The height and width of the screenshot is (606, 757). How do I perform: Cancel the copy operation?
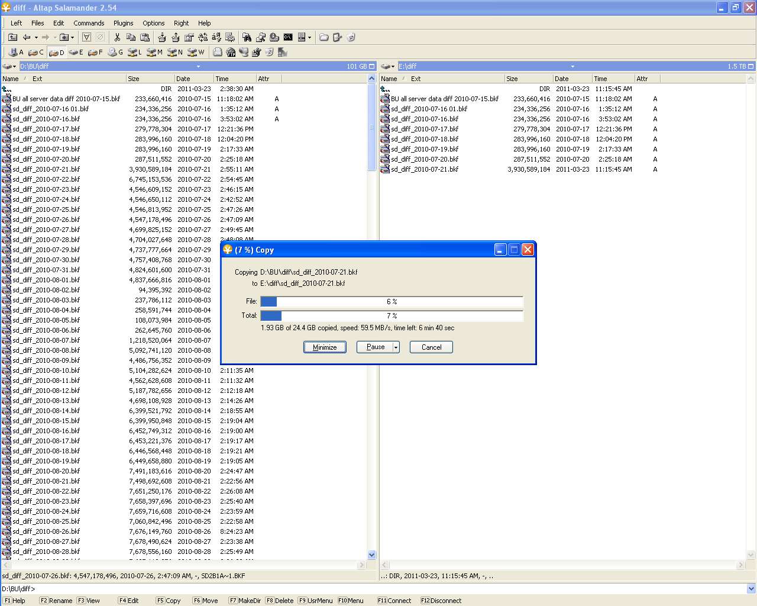tap(431, 347)
